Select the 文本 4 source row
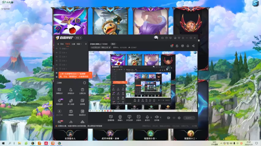The image size is (261, 146). (71, 53)
